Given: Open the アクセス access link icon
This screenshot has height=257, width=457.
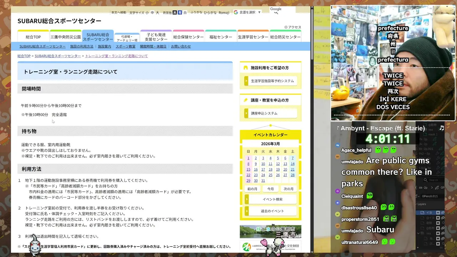Looking at the screenshot, I should point(286,27).
